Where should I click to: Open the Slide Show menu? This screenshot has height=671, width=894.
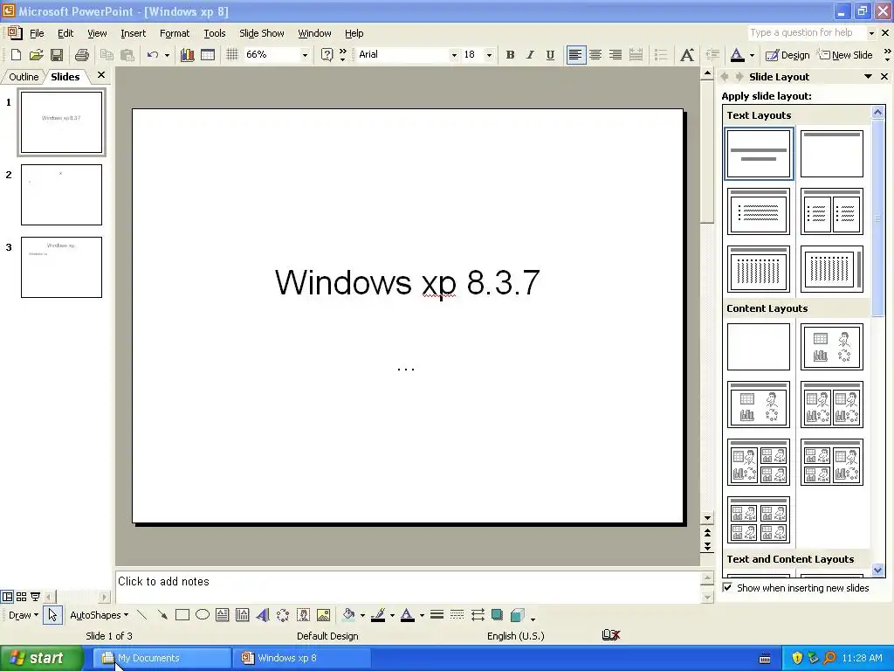(x=262, y=33)
